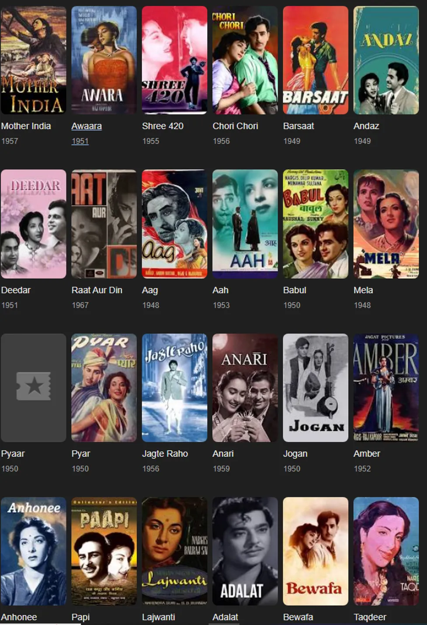Viewport: 427px width, 625px height.
Task: Click the Aah movie poster
Action: tap(245, 224)
